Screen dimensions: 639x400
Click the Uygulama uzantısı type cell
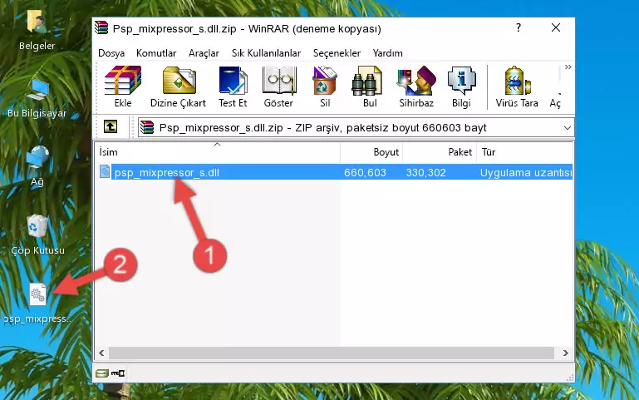click(x=526, y=172)
